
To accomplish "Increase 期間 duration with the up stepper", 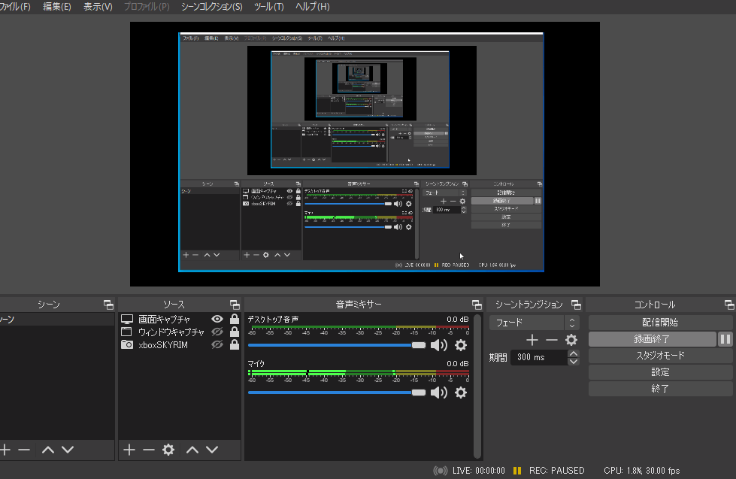I will 574,353.
